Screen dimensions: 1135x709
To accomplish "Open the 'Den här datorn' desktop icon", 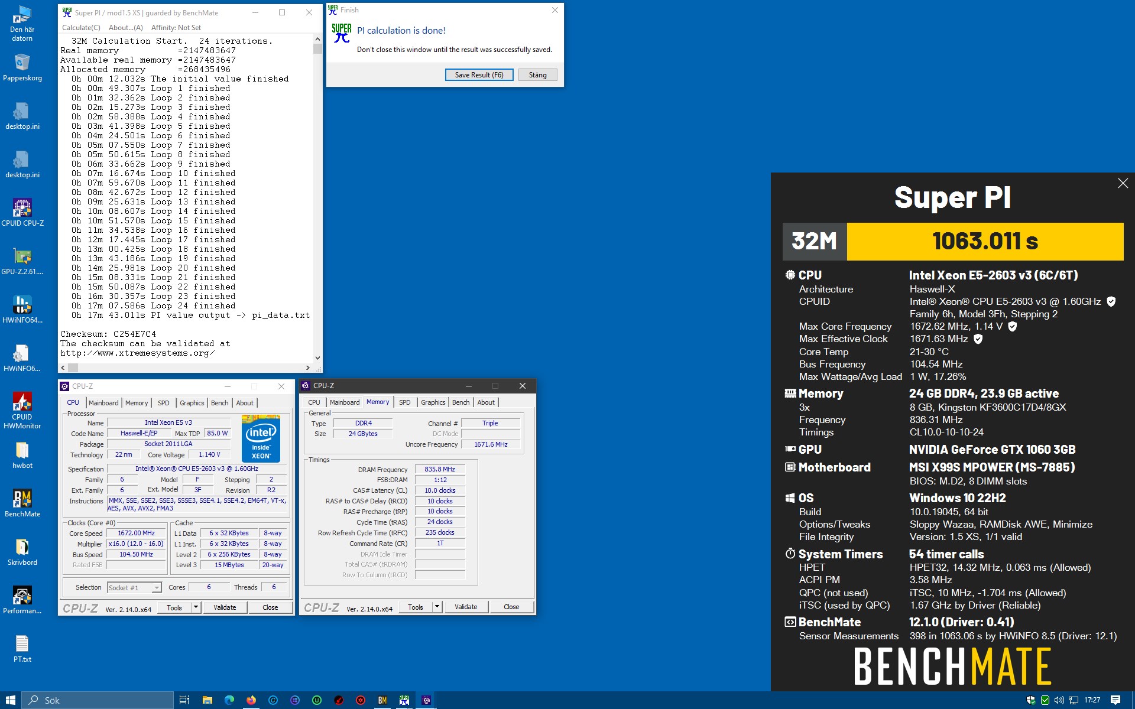I will [x=22, y=24].
